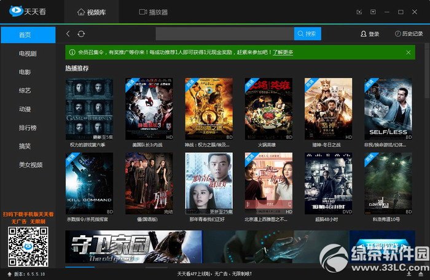
Task: Open the 北京遇上西雅图 poster
Action: tap(269, 184)
